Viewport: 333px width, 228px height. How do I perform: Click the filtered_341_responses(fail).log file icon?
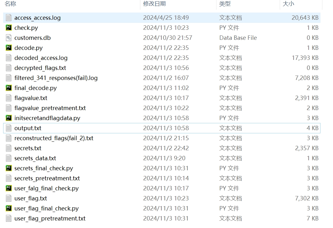[8, 78]
